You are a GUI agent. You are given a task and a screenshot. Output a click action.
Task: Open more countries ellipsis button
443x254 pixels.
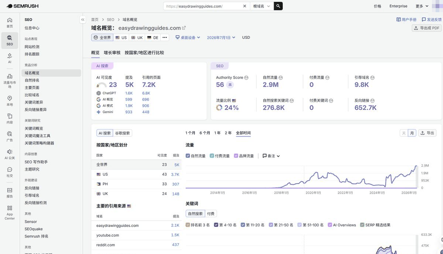[x=165, y=38]
